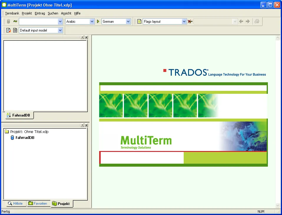Switch to the Hitliste tab
Viewport: 282px width, 215px height.
click(16, 203)
